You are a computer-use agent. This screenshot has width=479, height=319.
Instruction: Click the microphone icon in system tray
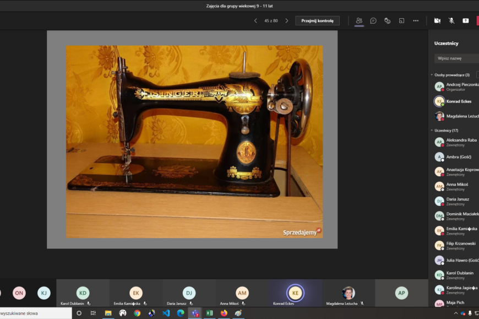(x=470, y=313)
